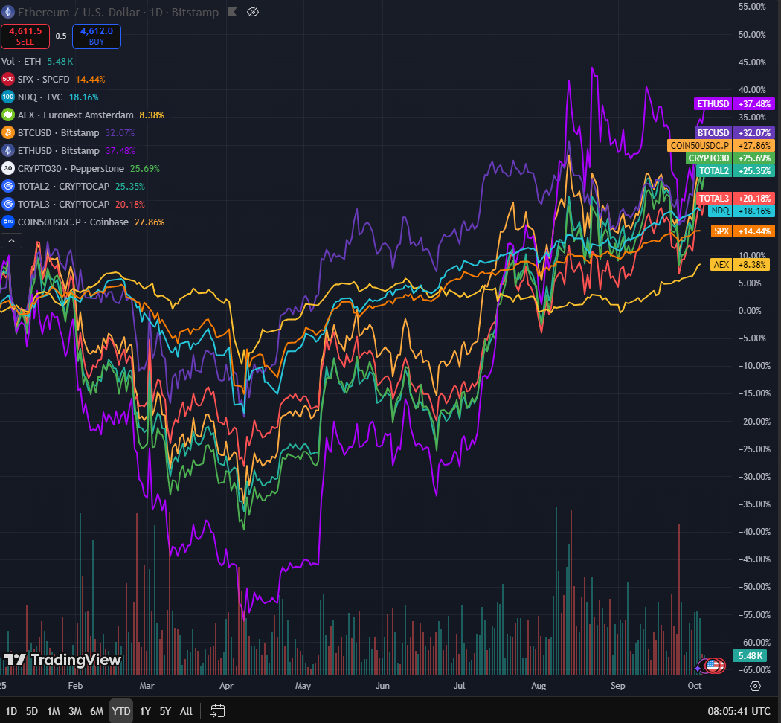Select the 1M time range
Screen dimensions: 781x723
54,711
